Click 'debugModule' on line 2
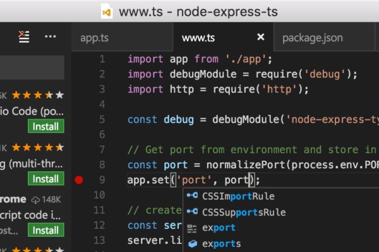Viewport: 379px width, 252px height. tap(203, 74)
